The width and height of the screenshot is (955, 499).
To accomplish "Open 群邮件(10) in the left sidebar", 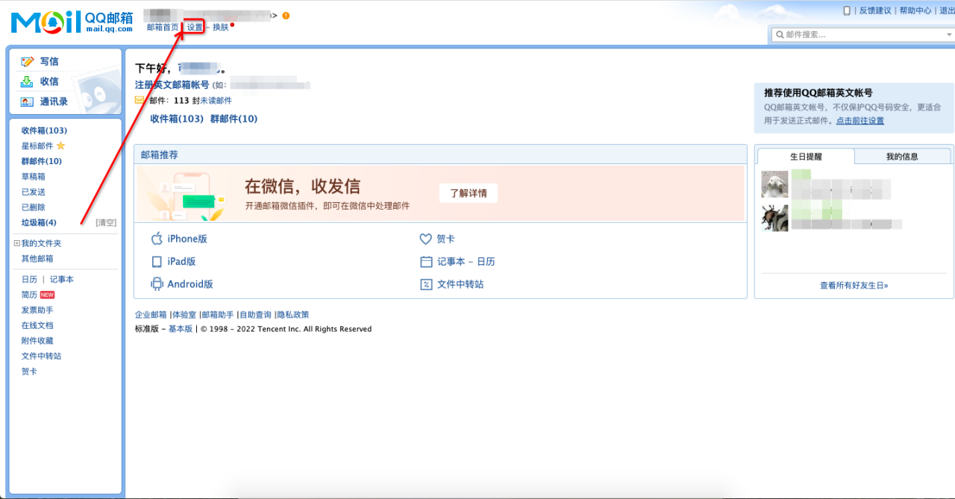I will pos(42,161).
